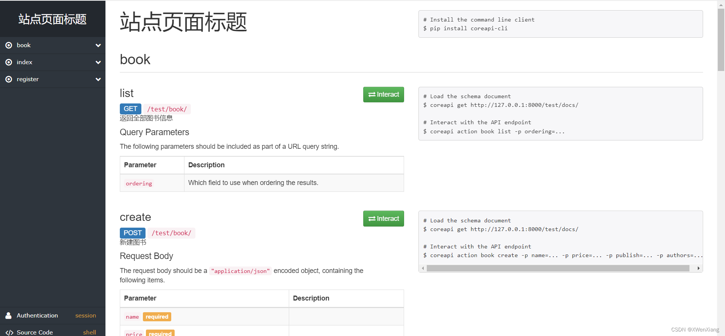Click left arrow of code block scrollbar
This screenshot has width=725, height=336.
click(x=423, y=268)
